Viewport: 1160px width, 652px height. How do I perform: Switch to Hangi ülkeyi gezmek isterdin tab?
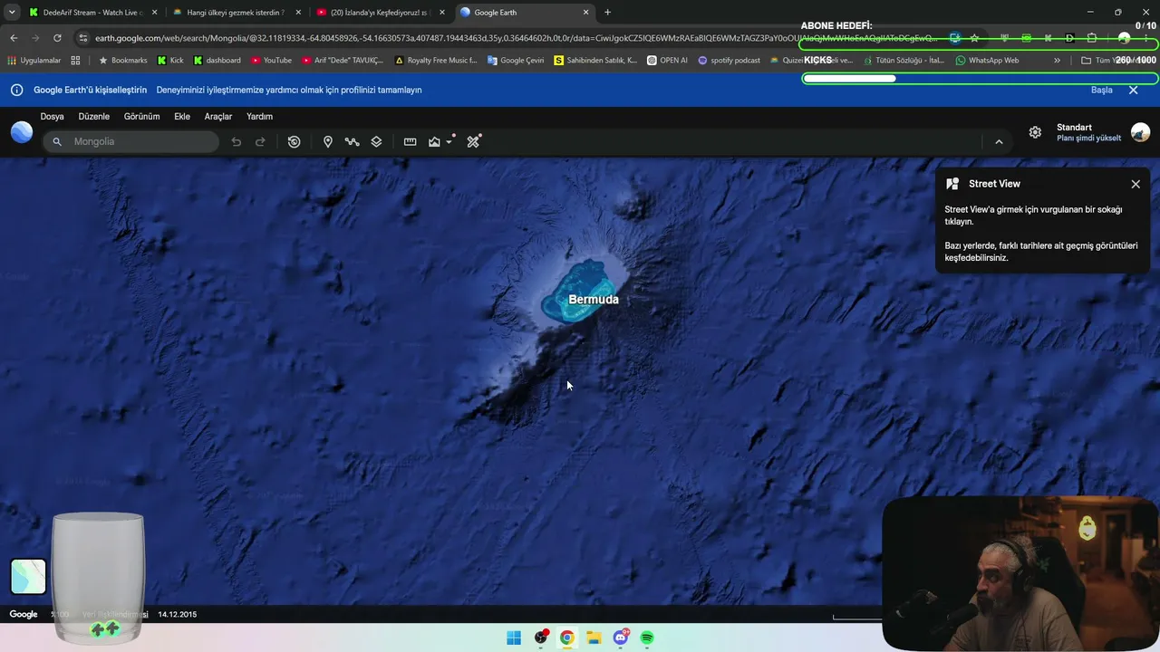[237, 13]
